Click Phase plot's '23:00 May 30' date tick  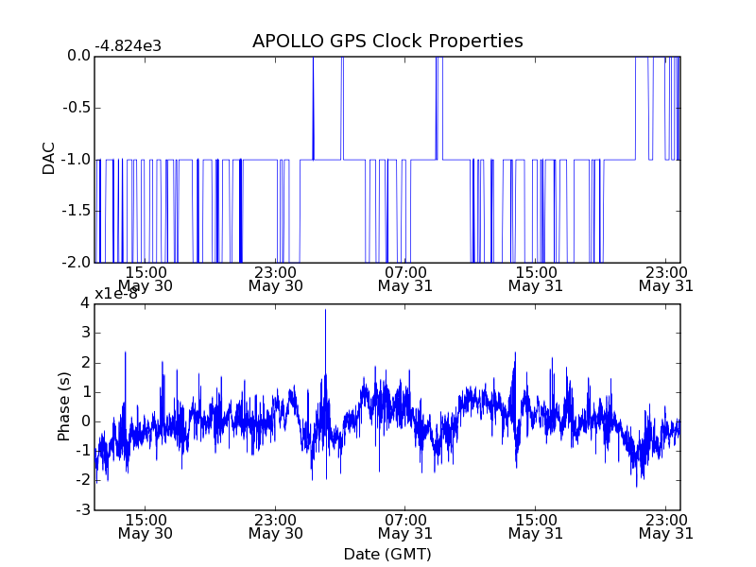[275, 526]
